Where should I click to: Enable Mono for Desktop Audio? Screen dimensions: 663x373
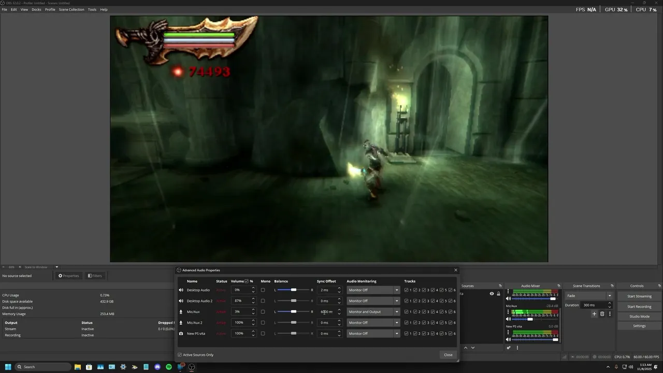coord(263,290)
